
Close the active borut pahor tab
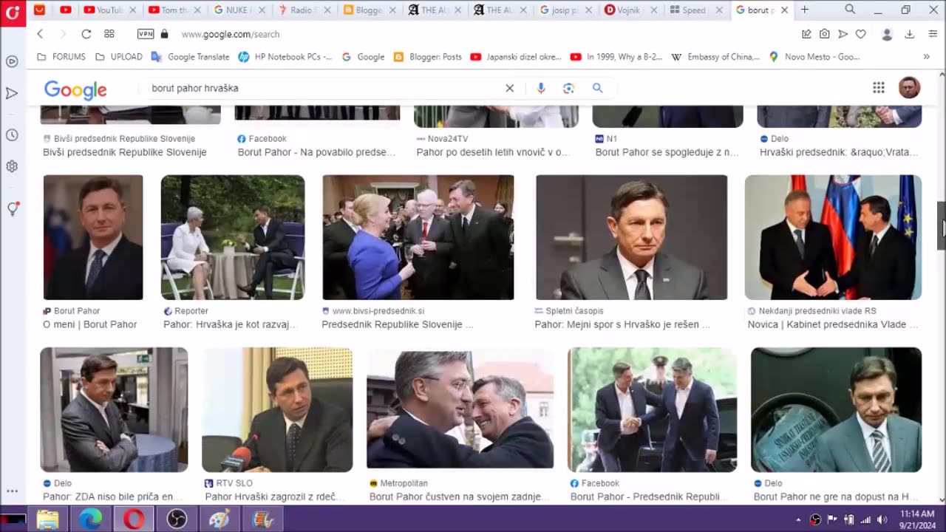point(784,10)
